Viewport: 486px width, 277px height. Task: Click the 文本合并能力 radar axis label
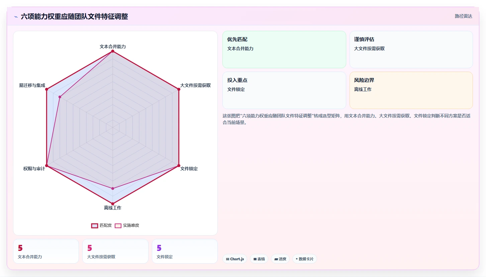click(113, 47)
